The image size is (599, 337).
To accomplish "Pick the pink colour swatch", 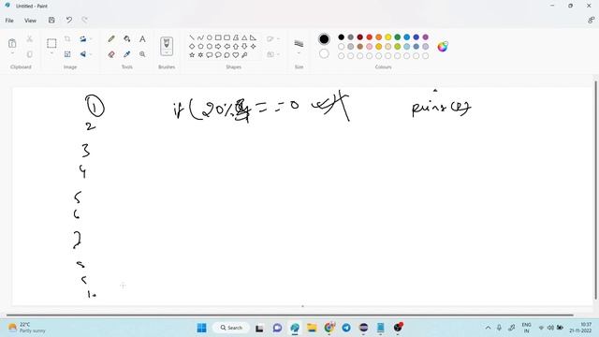I will (x=370, y=47).
